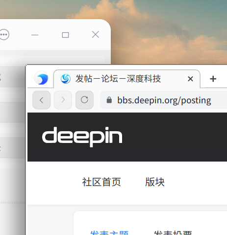
Task: Minimize the background window
Action: [x=35, y=35]
